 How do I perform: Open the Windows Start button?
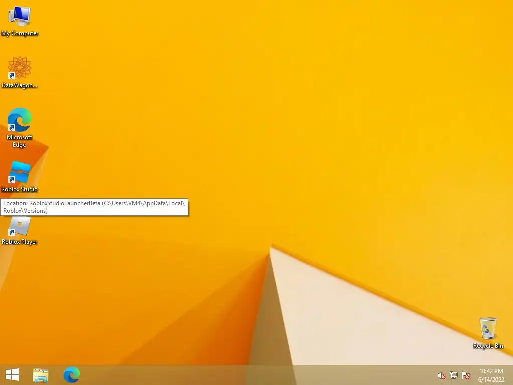click(x=12, y=375)
